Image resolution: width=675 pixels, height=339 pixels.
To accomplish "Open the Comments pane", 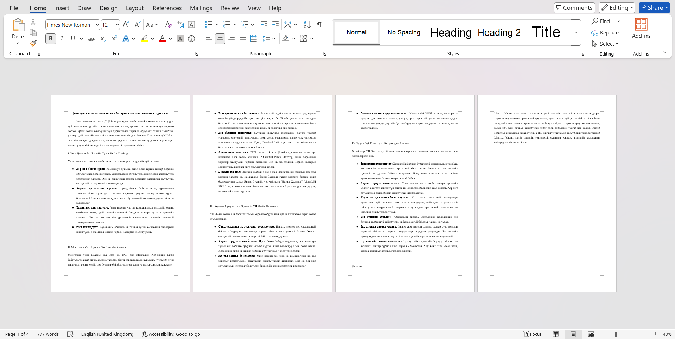I will click(574, 8).
